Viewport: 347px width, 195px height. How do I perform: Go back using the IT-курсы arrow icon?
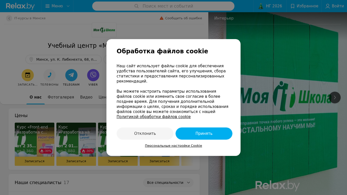(9, 18)
